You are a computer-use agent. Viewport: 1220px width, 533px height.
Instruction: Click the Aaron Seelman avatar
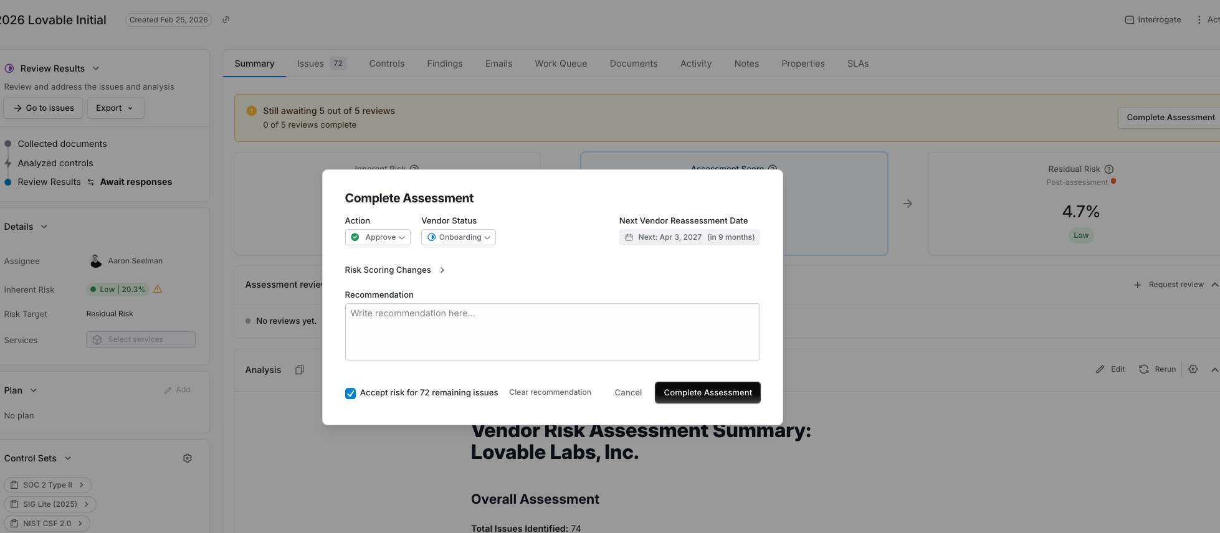96,261
